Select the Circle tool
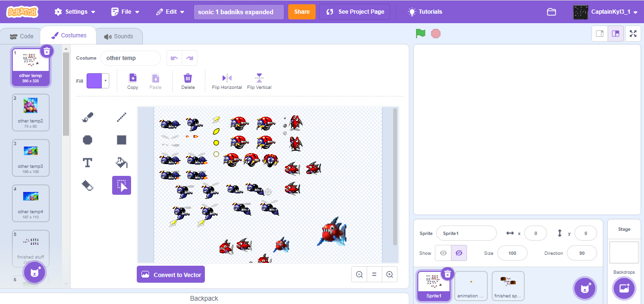Viewport: 644px width, 304px height. tap(88, 140)
